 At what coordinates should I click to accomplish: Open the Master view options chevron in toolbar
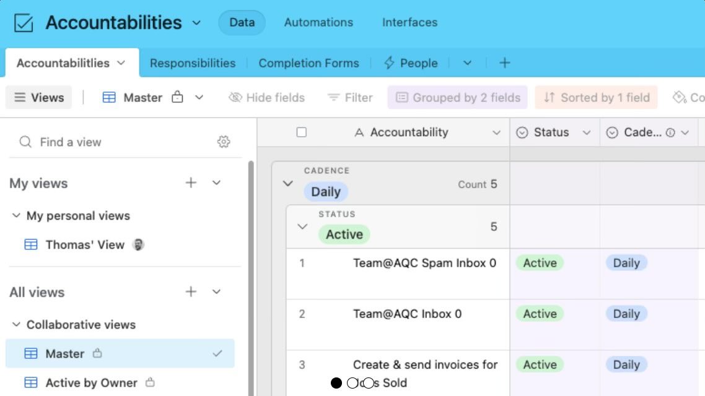[199, 97]
